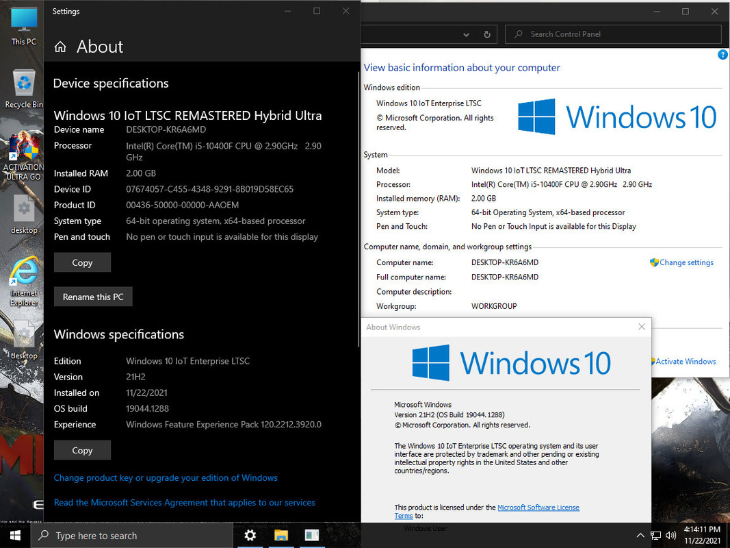
Task: Select the Version 21H2 value in Settings
Action: tap(135, 377)
